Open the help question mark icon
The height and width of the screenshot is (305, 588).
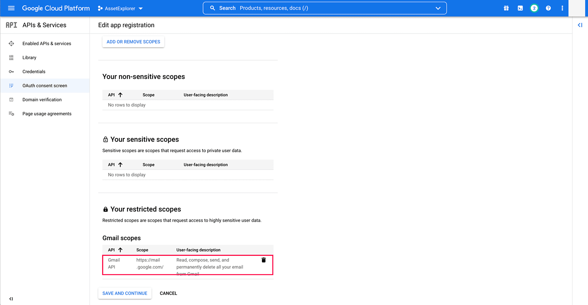coord(548,8)
